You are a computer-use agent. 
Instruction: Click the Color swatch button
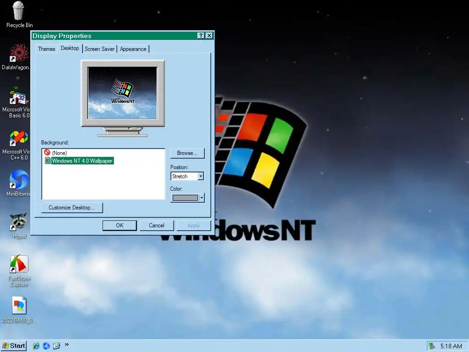click(185, 198)
